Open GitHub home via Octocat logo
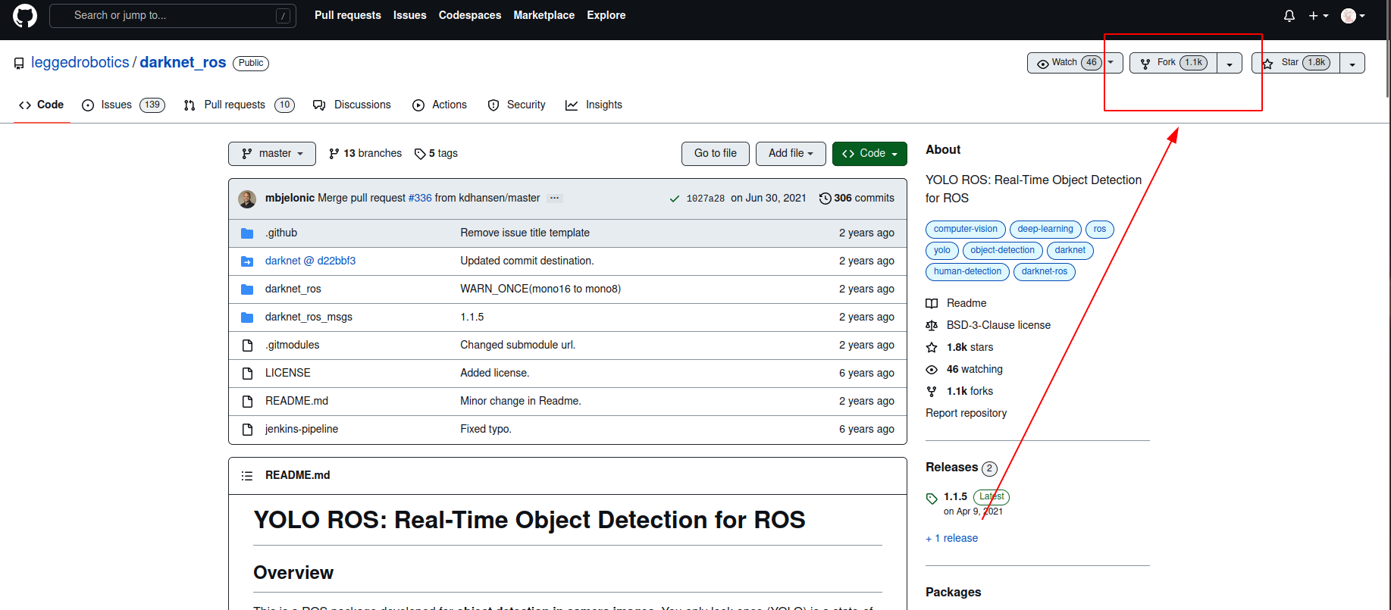 point(25,15)
